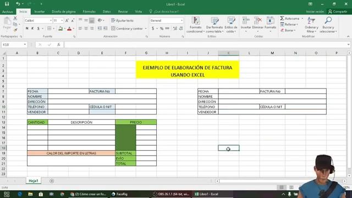The height and width of the screenshot is (198, 352).
Task: Undo the last action
Action: pyautogui.click(x=18, y=4)
